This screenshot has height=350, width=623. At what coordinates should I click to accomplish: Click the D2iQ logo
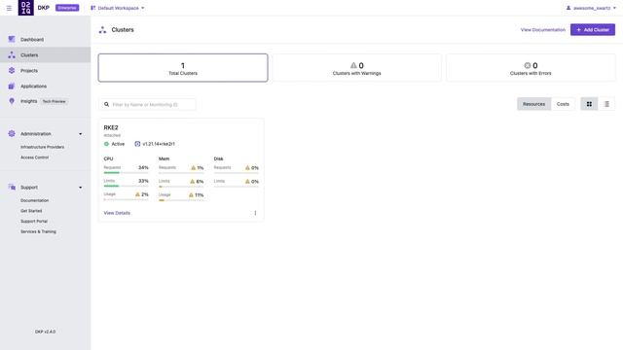coord(26,8)
